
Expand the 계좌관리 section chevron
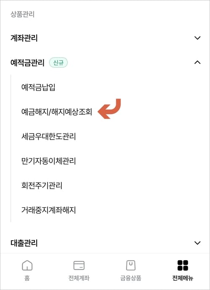pyautogui.click(x=197, y=38)
